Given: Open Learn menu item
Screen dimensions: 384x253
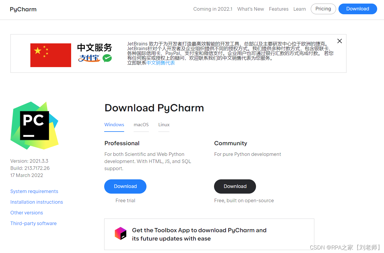Looking at the screenshot, I should point(299,9).
